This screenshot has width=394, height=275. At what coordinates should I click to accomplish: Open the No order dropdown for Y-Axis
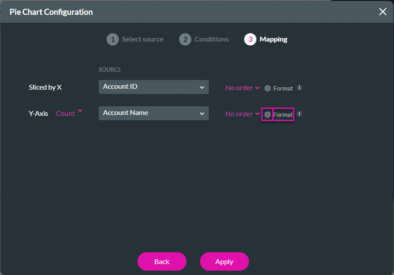[x=242, y=114]
